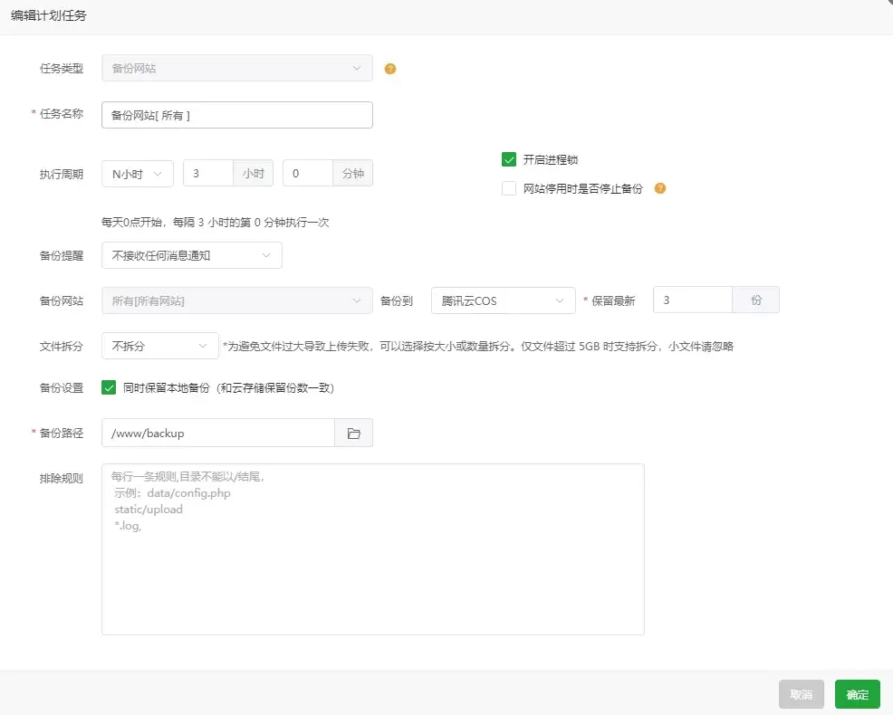The image size is (893, 715).
Task: Click the help icon beside task type dropdown
Action: point(389,68)
